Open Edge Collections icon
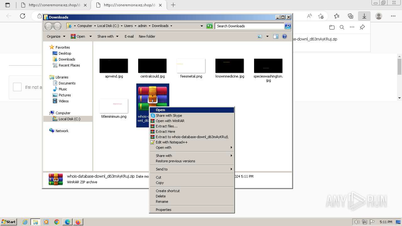Image resolution: width=402 pixels, height=226 pixels. click(350, 16)
